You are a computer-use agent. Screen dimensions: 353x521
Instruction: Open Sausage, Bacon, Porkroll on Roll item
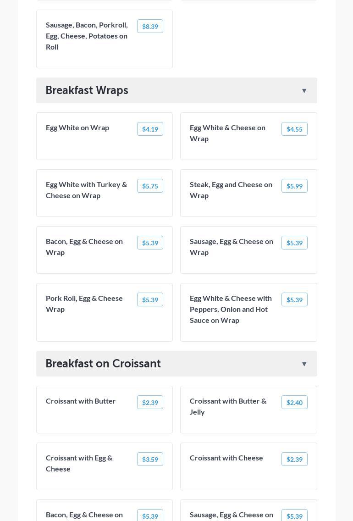coord(87,36)
